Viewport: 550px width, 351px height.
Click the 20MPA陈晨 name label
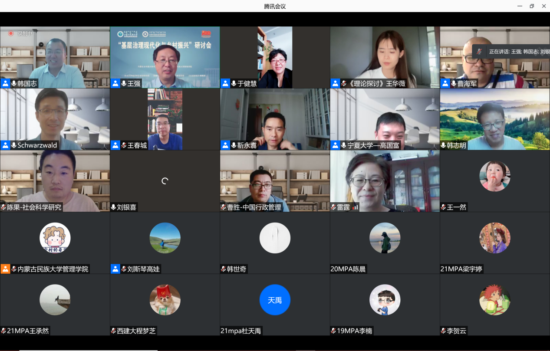click(x=348, y=269)
